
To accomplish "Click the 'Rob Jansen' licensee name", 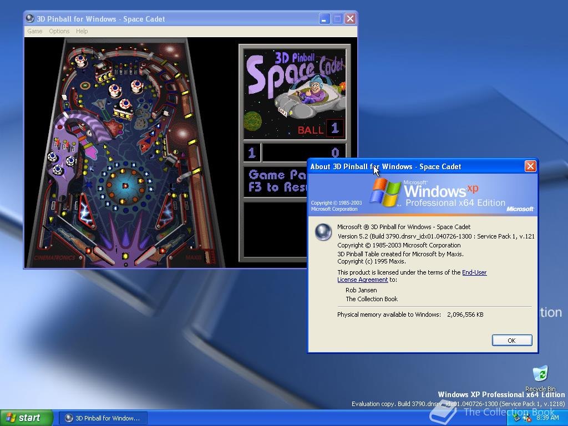I will 361,290.
